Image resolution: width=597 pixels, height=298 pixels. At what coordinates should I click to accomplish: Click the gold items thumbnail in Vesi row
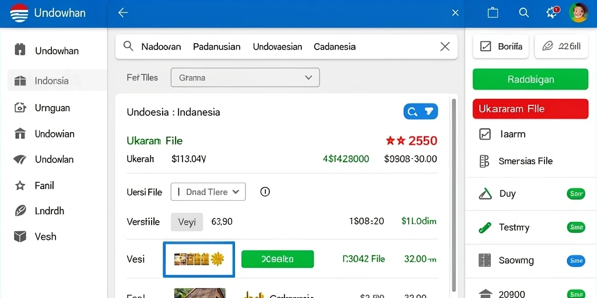pyautogui.click(x=199, y=259)
